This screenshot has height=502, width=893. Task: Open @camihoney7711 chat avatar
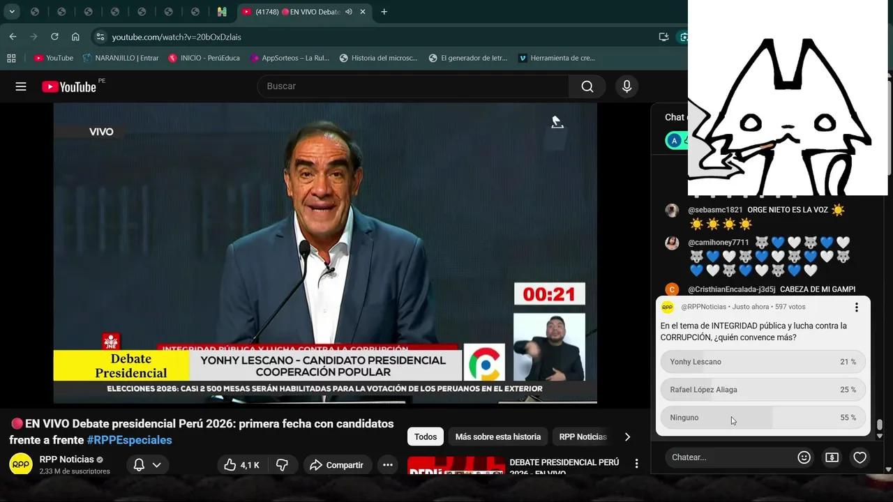click(x=672, y=243)
